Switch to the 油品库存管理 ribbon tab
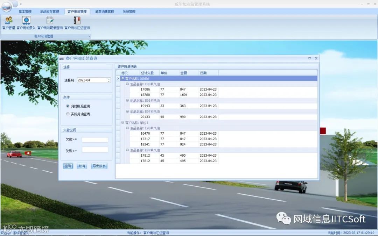The height and width of the screenshot is (236, 378). tap(49, 12)
